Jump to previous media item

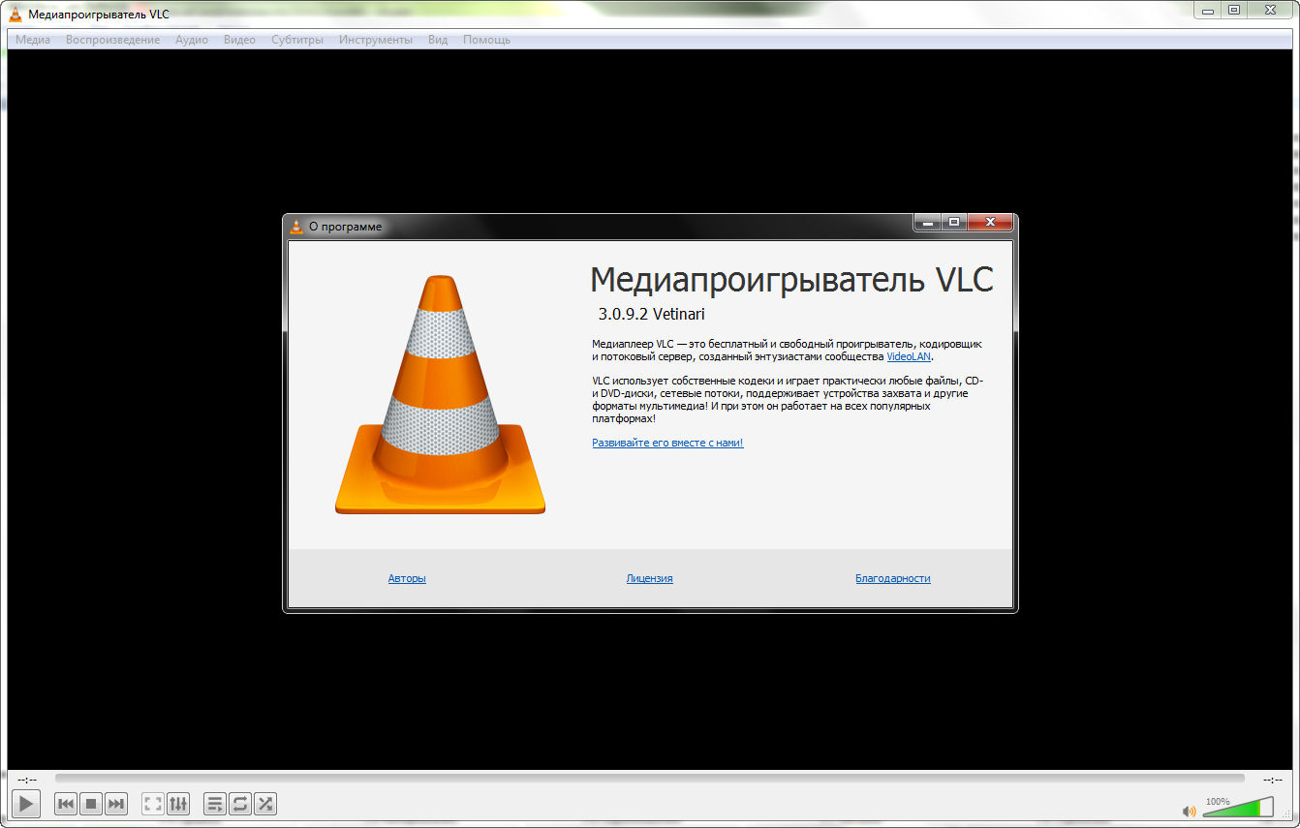pyautogui.click(x=66, y=804)
